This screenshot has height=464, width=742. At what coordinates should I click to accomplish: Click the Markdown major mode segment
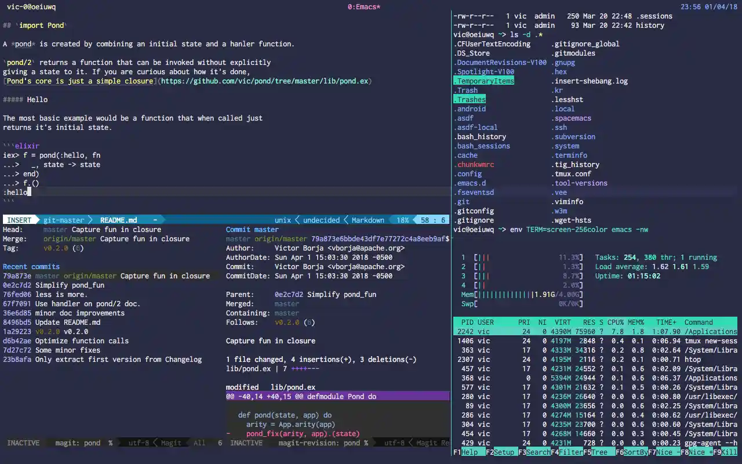[368, 220]
